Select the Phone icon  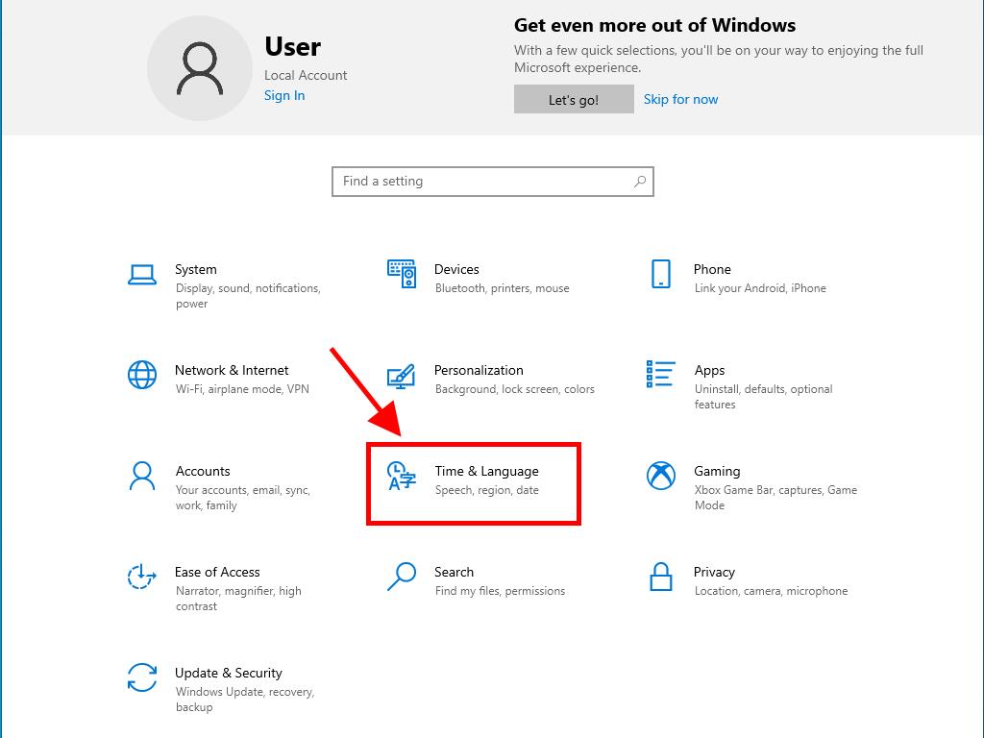[661, 274]
